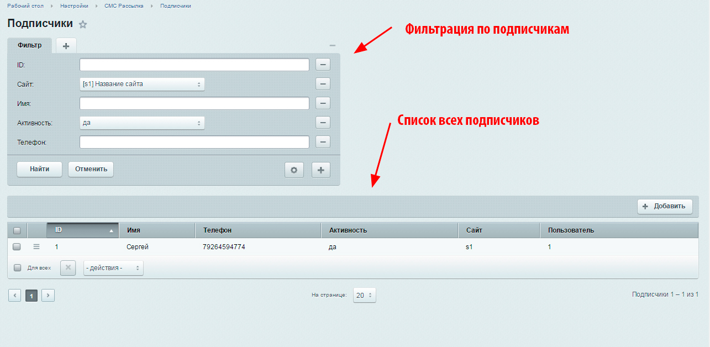Screen dimensions: 710x347
Task: Remove the Телефон filter field row
Action: [323, 142]
